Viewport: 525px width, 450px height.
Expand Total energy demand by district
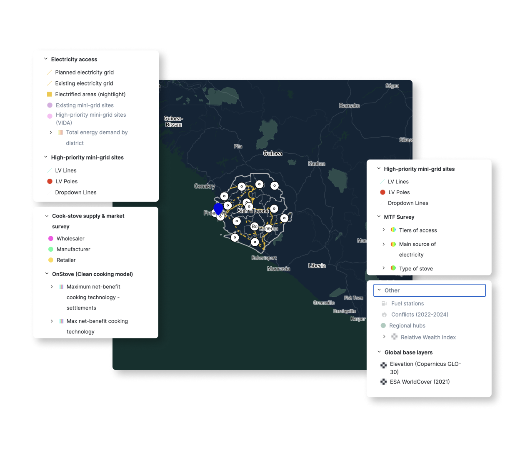click(51, 132)
